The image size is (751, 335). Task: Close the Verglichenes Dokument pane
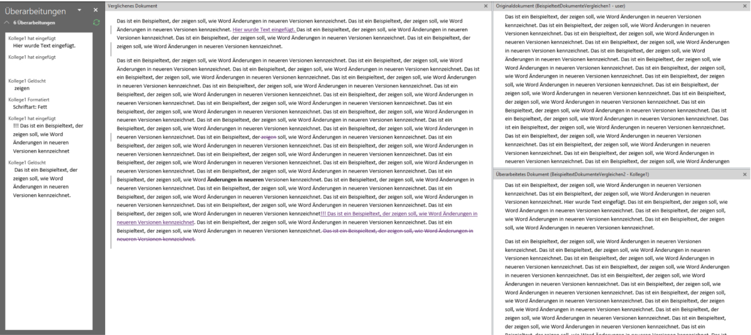pos(486,6)
